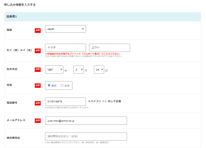Open the birth day dropdown showing 24

(x=99, y=70)
